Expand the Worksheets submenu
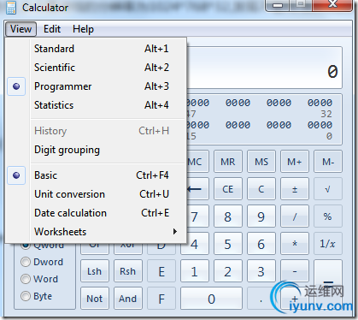The image size is (358, 320). [x=96, y=232]
